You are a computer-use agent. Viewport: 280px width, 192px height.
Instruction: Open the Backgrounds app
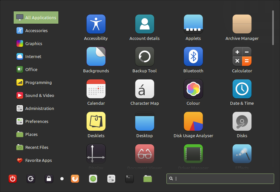[x=96, y=56]
